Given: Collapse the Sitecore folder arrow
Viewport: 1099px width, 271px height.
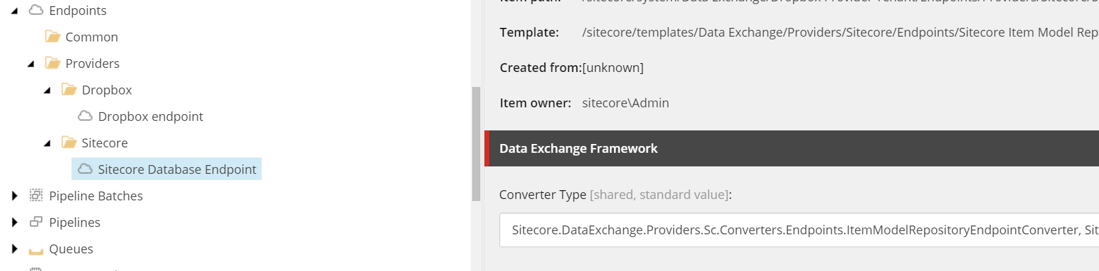Looking at the screenshot, I should [x=47, y=143].
